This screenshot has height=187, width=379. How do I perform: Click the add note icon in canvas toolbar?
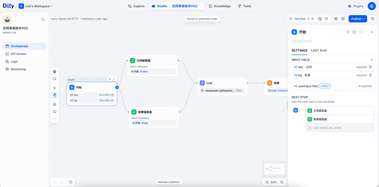(55, 79)
